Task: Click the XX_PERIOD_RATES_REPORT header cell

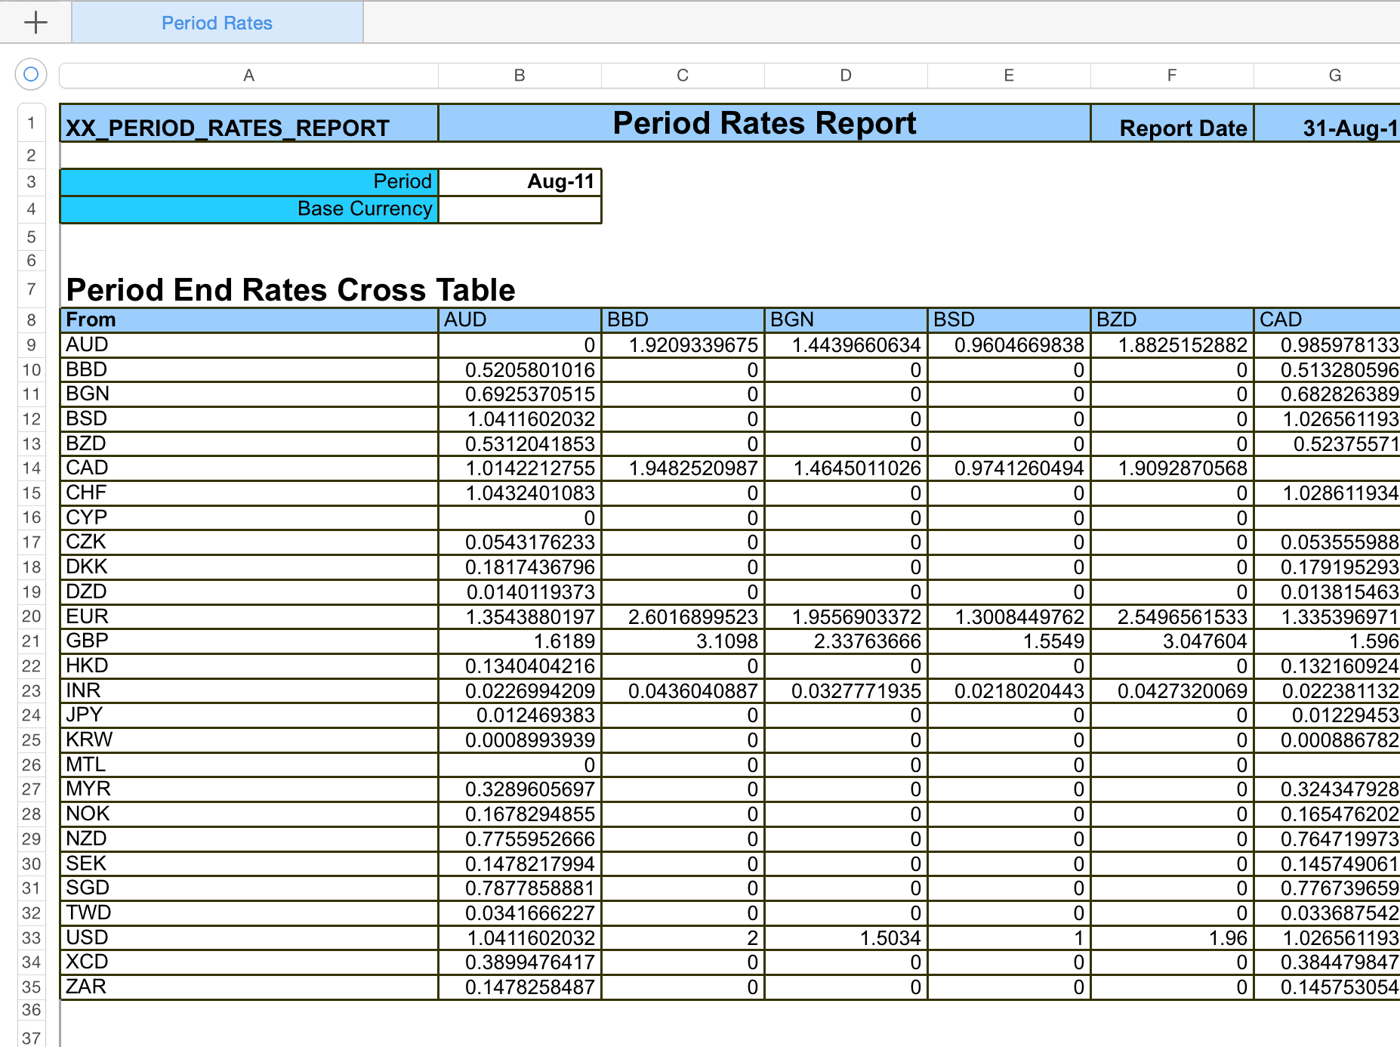Action: coord(249,127)
